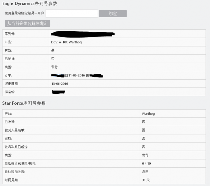
Task: Select the DCS: A-10C Warthog product value
Action: [x=67, y=42]
